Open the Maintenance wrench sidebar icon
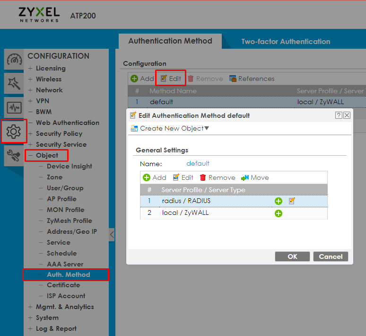The height and width of the screenshot is (336, 366). 14,156
